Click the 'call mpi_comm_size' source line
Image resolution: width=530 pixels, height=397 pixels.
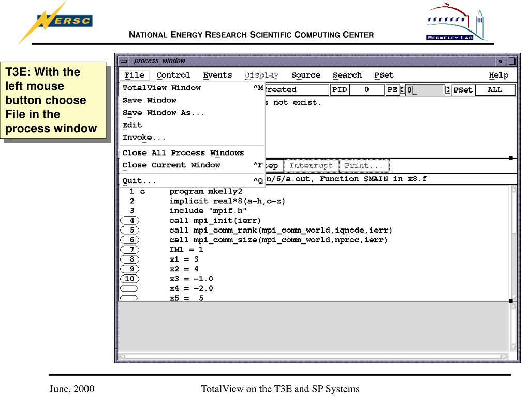tap(278, 240)
